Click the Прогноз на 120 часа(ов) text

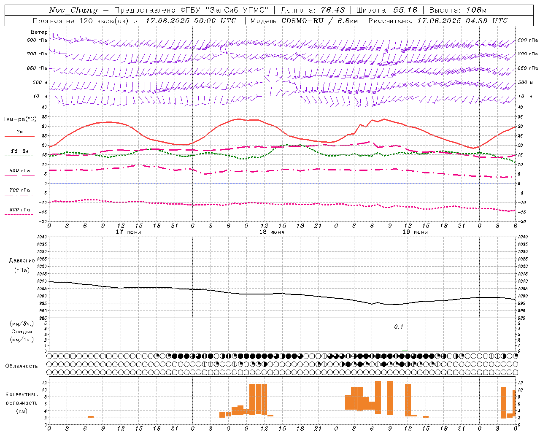coord(81,21)
